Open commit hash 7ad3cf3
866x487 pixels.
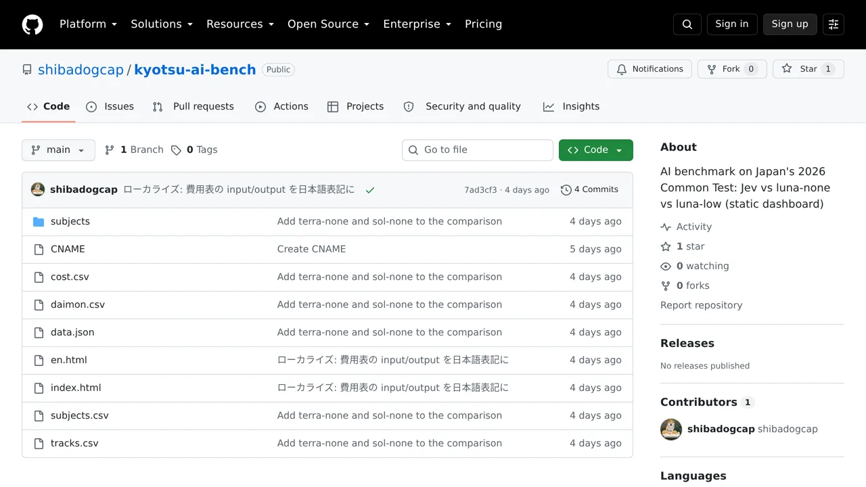tap(480, 190)
